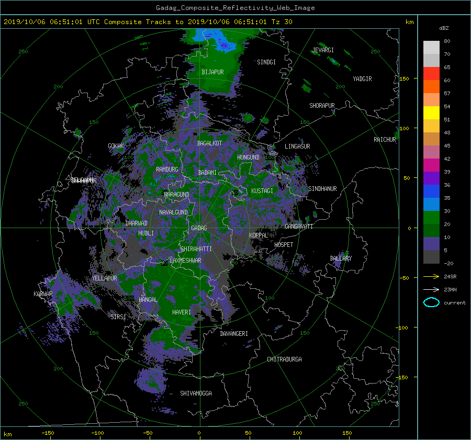Click the GOKAK city label
The height and width of the screenshot is (440, 471).
[116, 145]
